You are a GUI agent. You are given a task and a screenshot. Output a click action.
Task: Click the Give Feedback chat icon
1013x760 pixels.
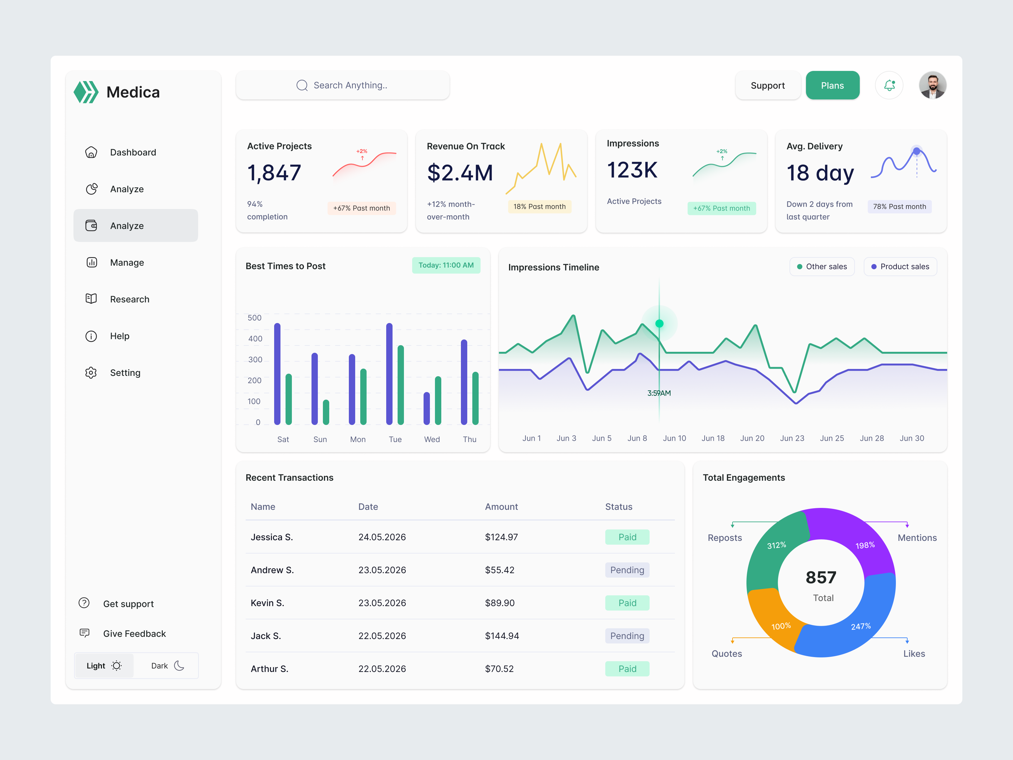tap(84, 633)
